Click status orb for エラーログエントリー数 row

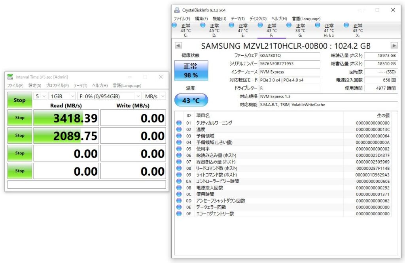tap(179, 214)
